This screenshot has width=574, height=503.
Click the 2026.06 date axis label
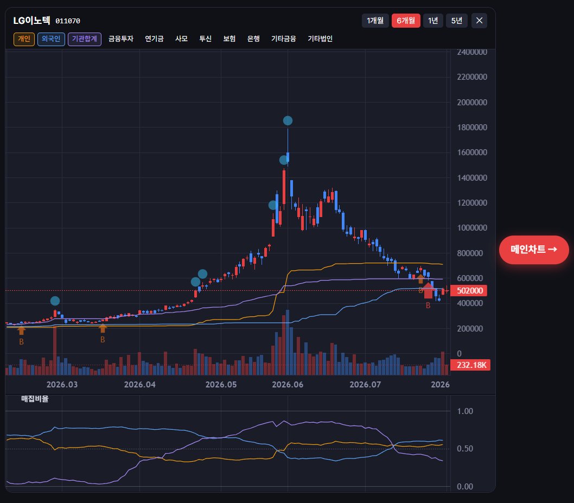click(288, 384)
